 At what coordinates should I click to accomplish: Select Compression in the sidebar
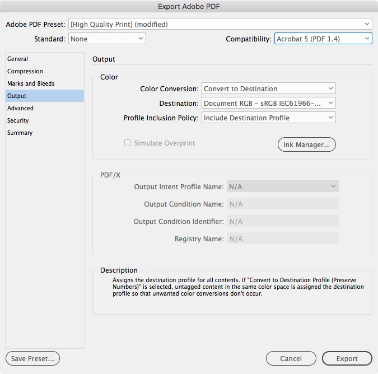coord(45,71)
